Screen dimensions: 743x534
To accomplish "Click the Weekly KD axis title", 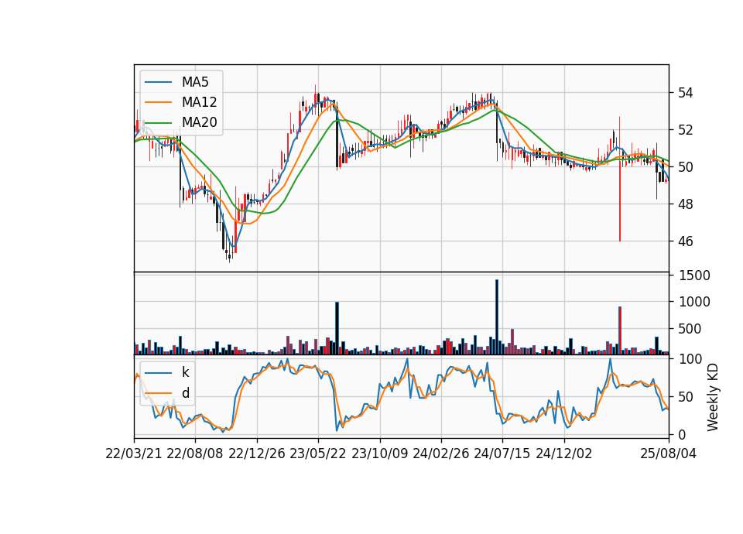I will point(713,397).
